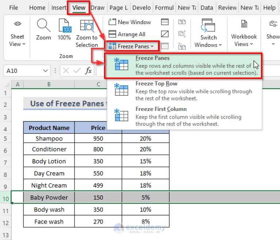
Task: Click the Baby Powder cell
Action: click(x=49, y=197)
